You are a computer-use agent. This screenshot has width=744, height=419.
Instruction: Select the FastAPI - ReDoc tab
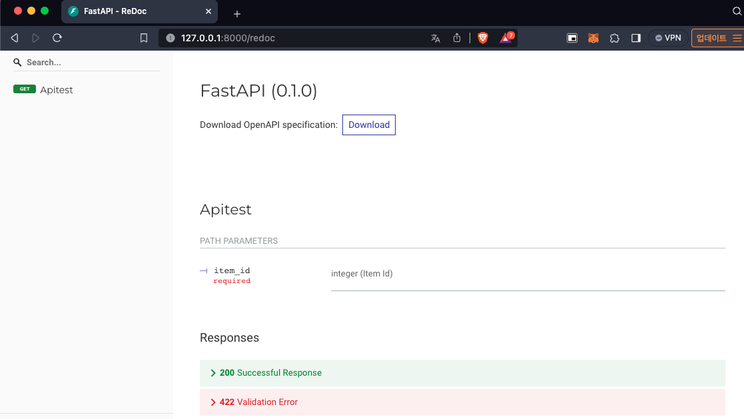click(x=139, y=11)
